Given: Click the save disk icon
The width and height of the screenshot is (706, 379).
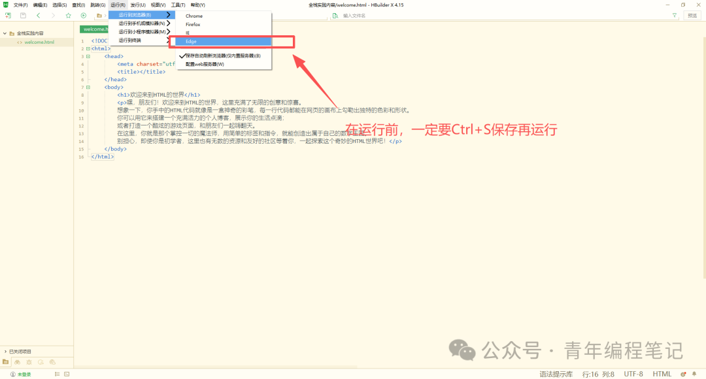Looking at the screenshot, I should pos(23,15).
